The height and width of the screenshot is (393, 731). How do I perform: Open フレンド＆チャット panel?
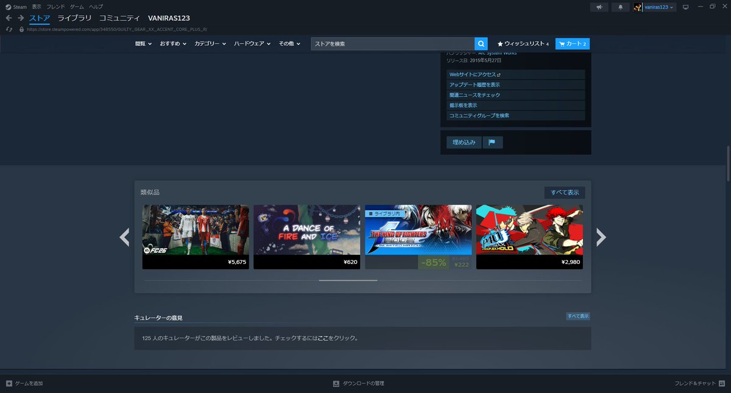click(x=700, y=383)
